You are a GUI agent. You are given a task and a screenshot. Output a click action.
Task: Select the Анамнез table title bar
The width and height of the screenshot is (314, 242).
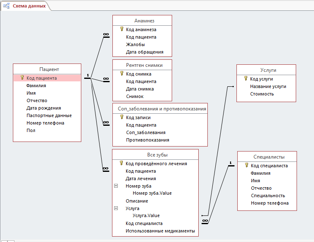click(142, 21)
